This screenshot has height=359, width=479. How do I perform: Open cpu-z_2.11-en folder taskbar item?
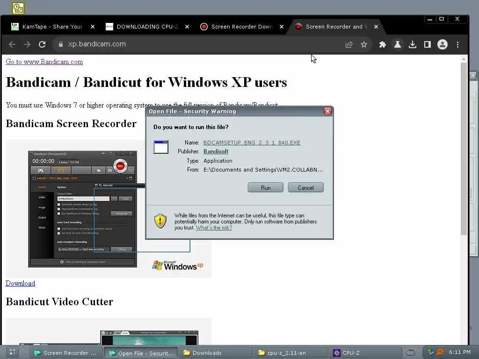coord(290,353)
